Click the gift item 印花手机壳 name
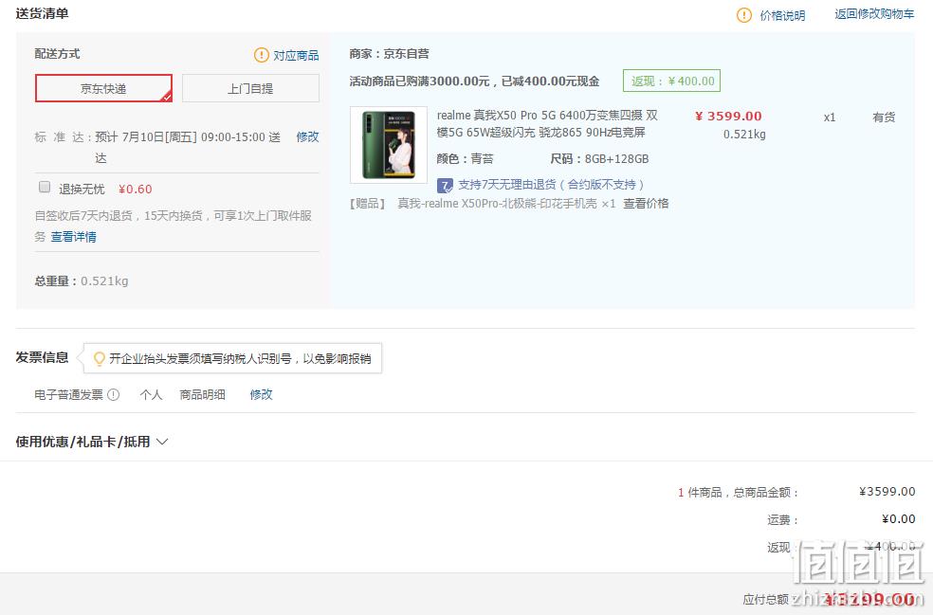The height and width of the screenshot is (615, 933). [x=506, y=204]
